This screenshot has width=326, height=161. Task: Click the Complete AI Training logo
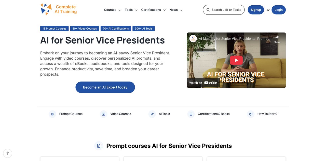coord(59,9)
